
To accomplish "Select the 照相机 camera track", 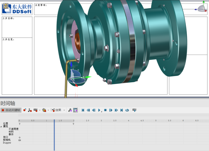I will [7, 140].
